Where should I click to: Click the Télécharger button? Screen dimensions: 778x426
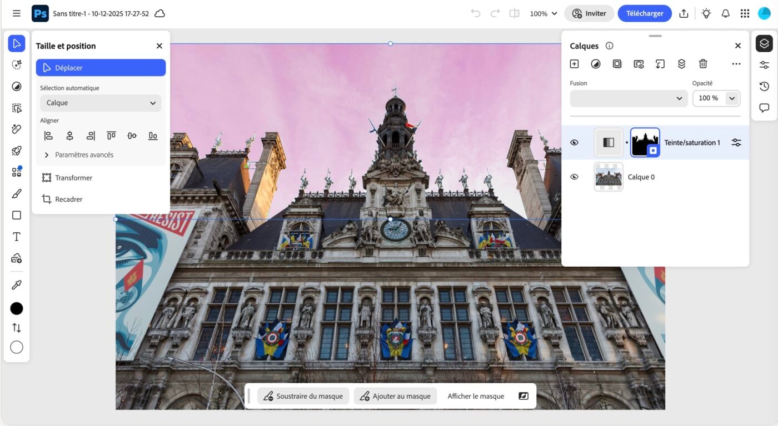645,13
